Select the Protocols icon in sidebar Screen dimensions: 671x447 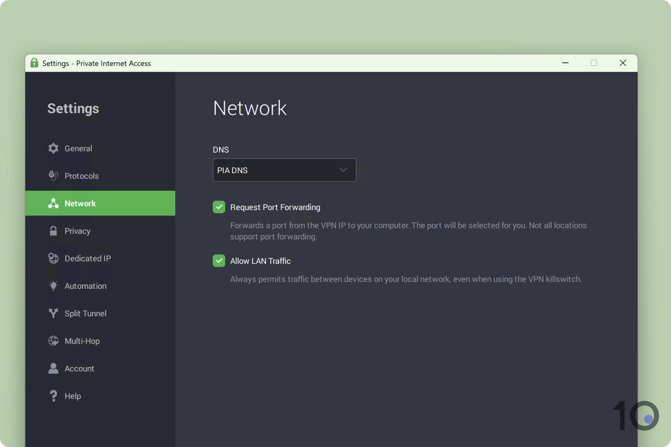(x=53, y=176)
